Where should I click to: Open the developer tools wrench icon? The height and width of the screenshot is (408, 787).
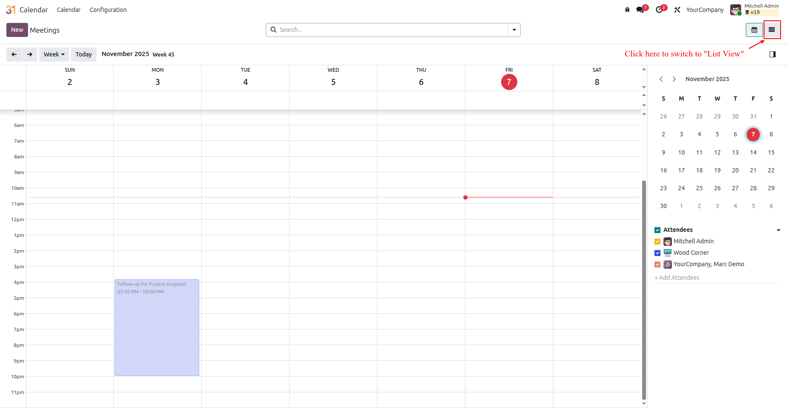[x=677, y=10]
